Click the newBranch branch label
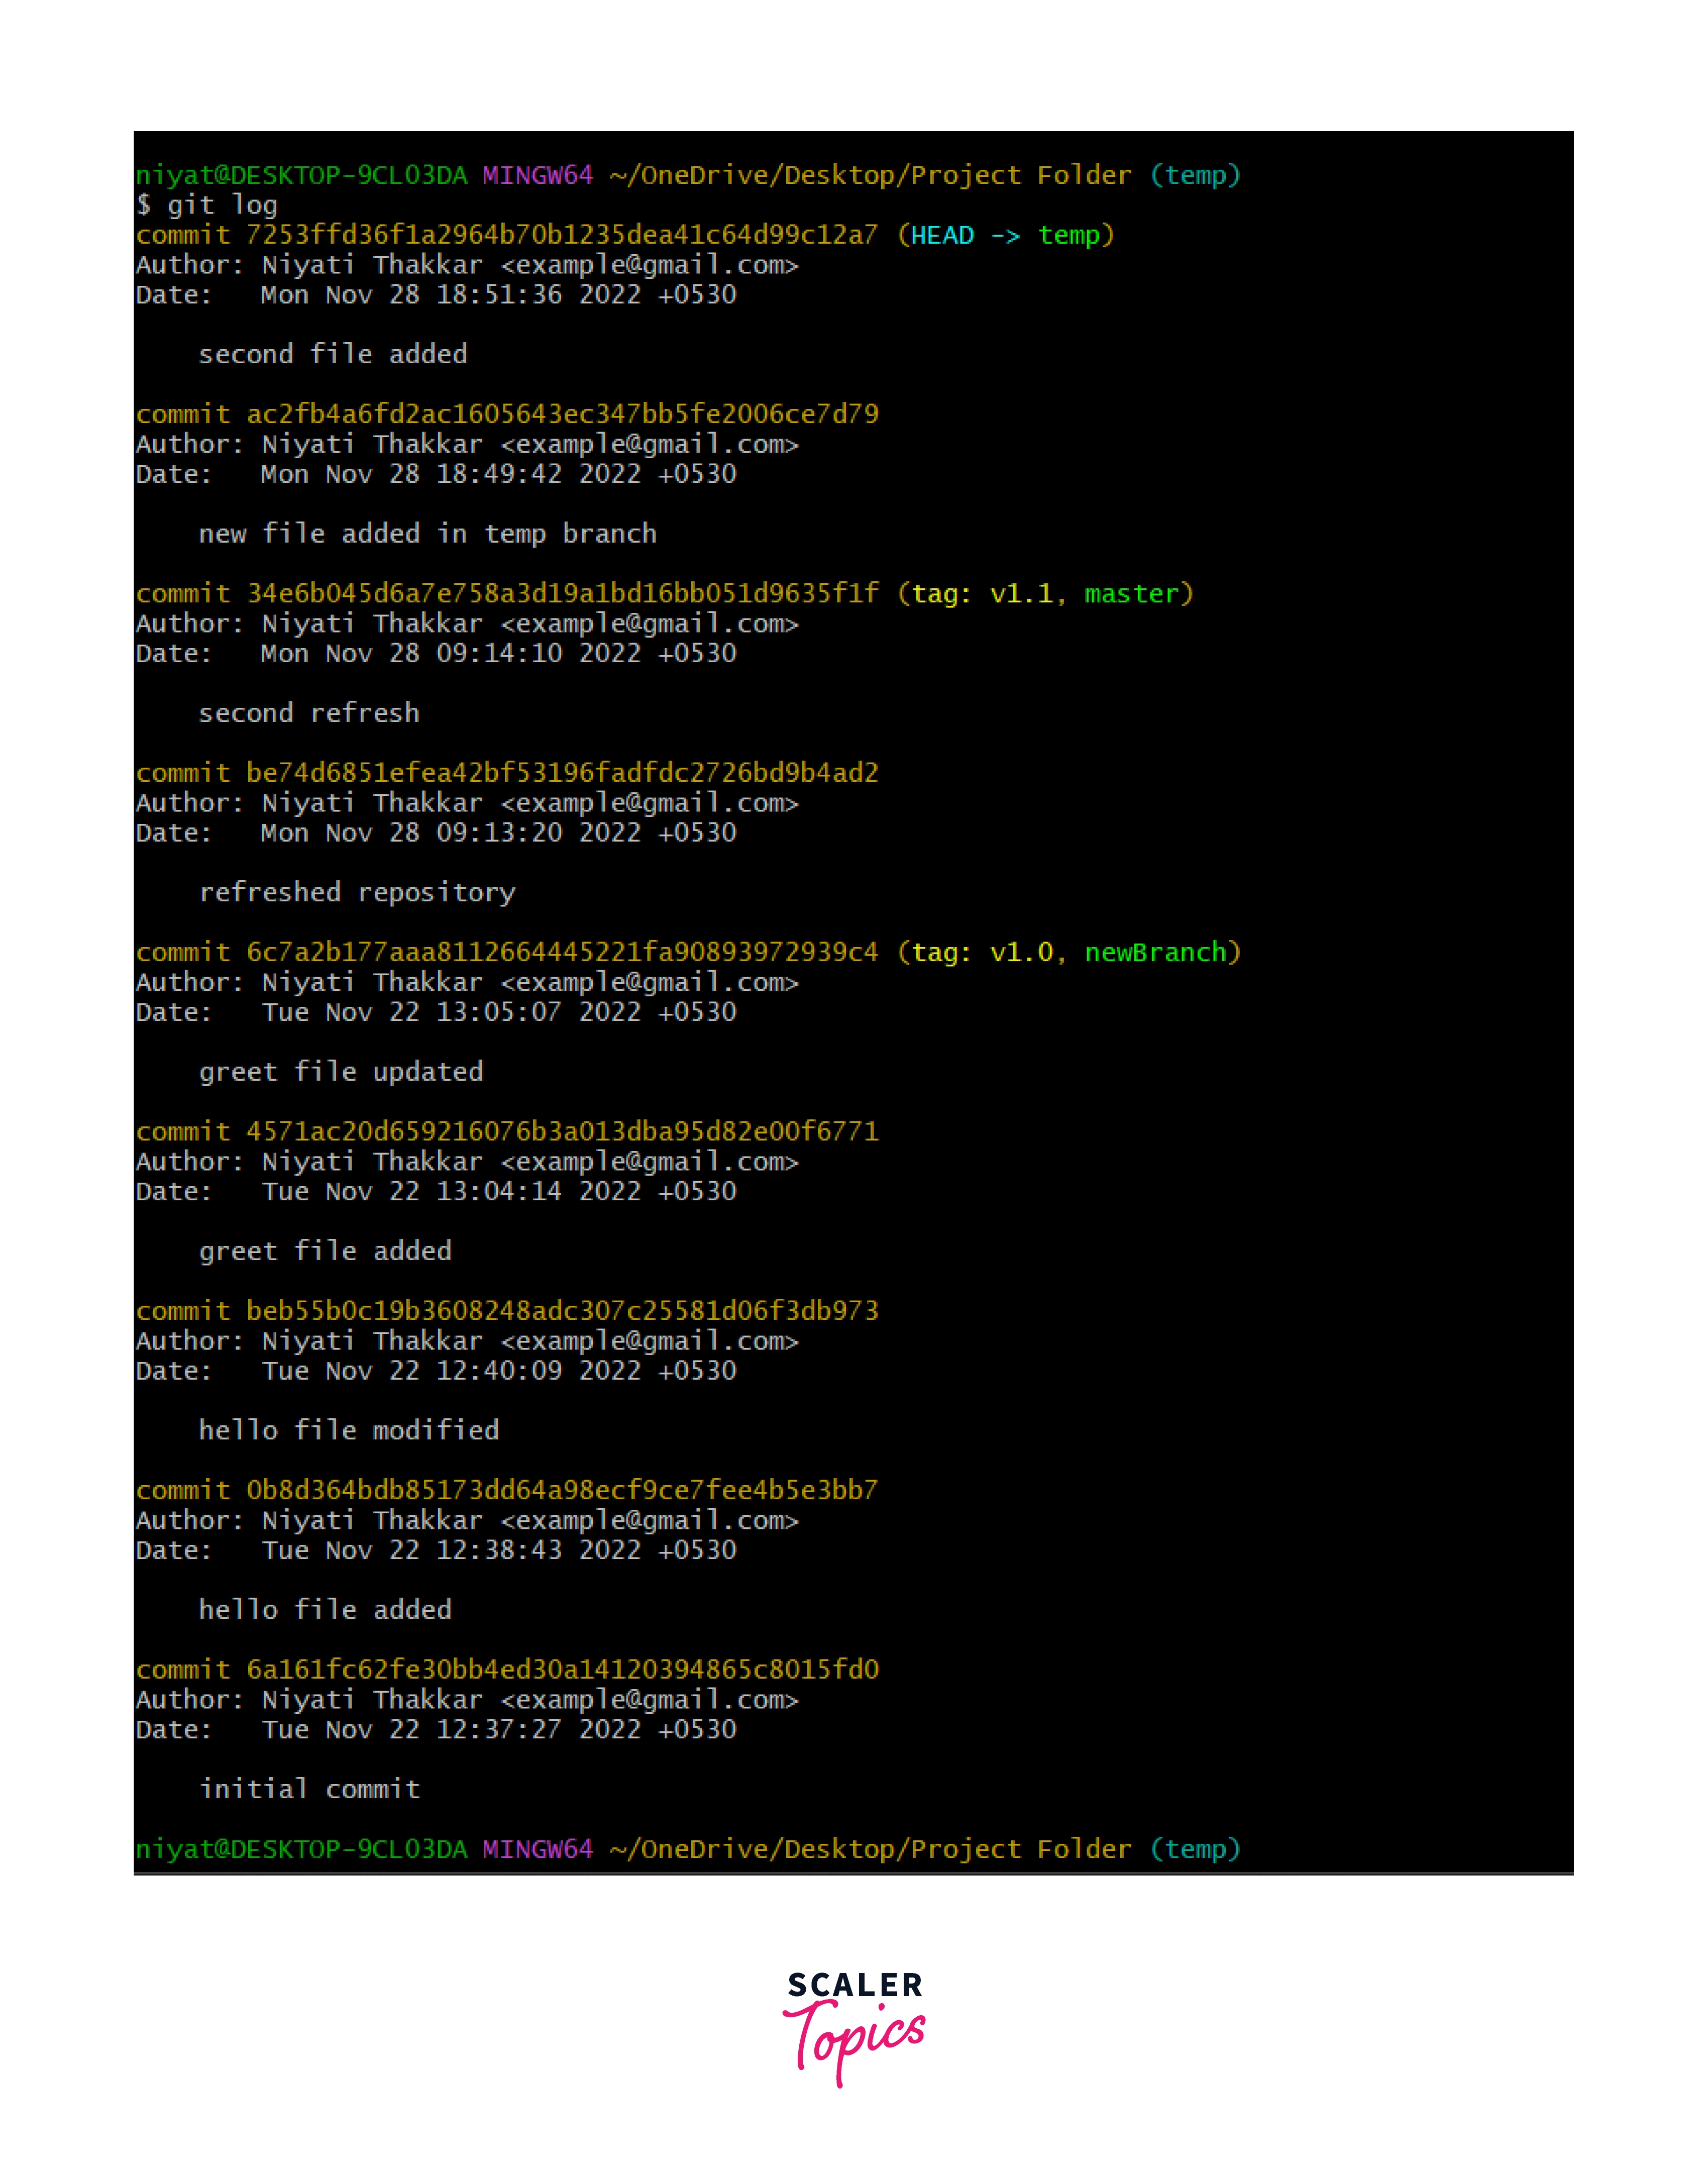This screenshot has height=2182, width=1708. point(1155,952)
